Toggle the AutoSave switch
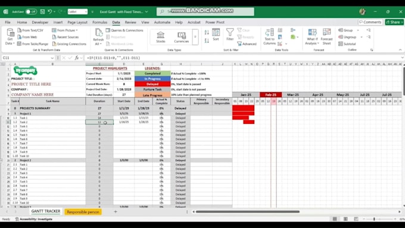This screenshot has height=228, width=405. click(x=31, y=12)
